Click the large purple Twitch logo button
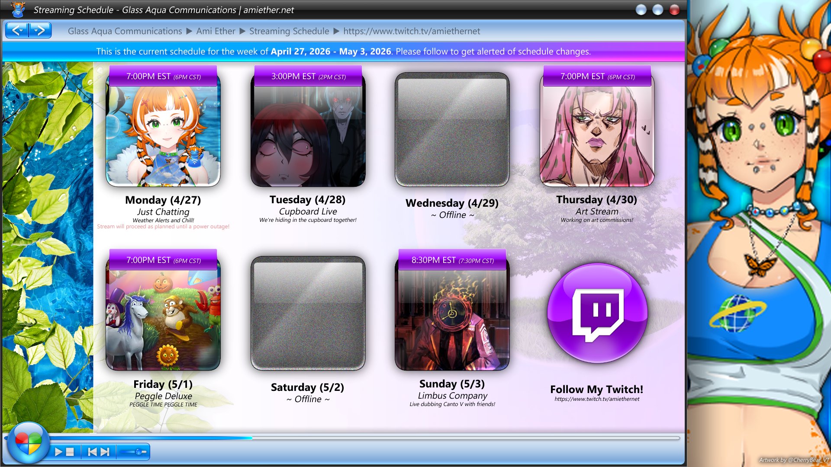 point(597,313)
